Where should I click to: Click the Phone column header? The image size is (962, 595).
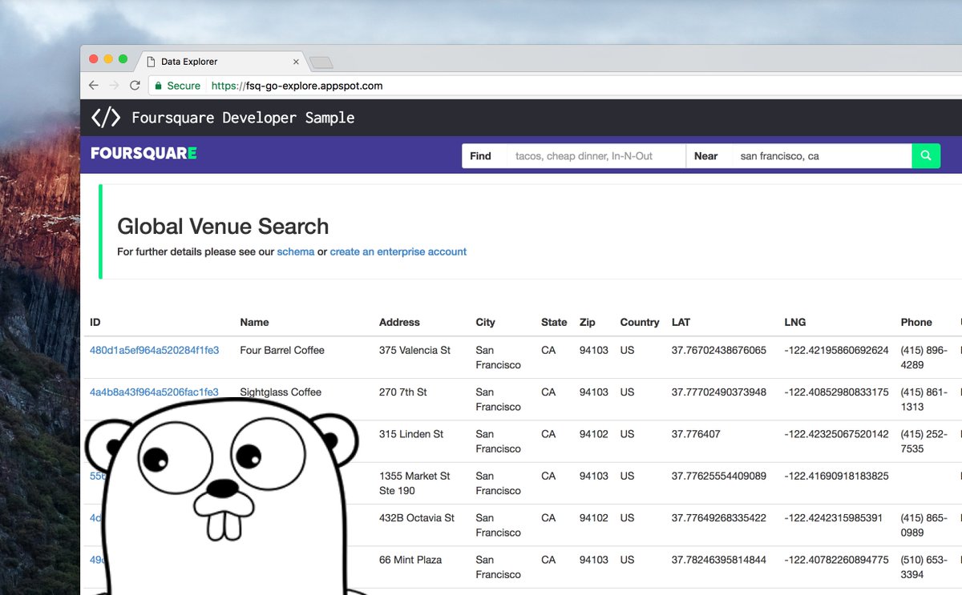click(x=916, y=322)
